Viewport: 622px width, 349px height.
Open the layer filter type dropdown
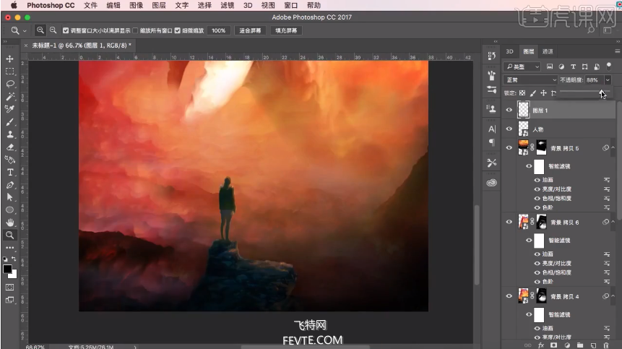click(522, 66)
